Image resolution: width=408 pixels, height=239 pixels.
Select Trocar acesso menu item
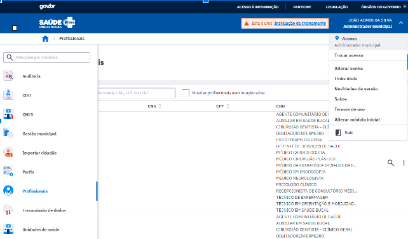(x=368, y=55)
